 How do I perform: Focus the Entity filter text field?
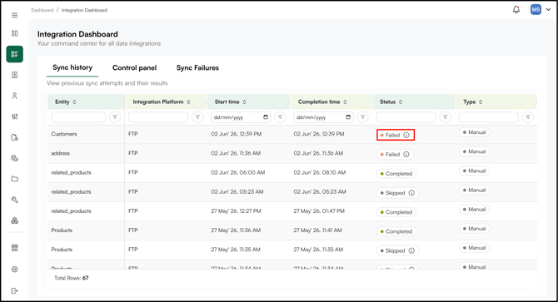coord(78,117)
